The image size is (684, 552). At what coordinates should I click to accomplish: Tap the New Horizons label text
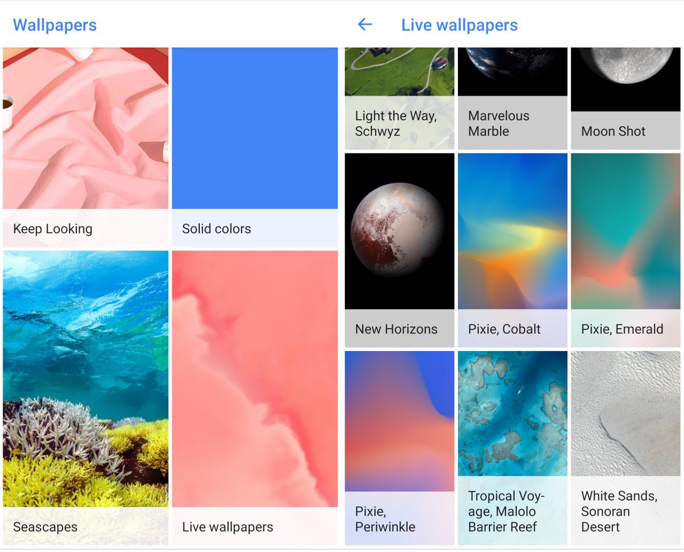click(397, 329)
